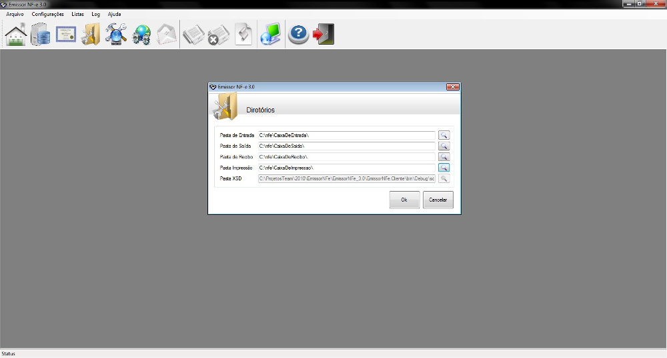
Task: Click the house/company toolbar icon
Action: (16, 34)
